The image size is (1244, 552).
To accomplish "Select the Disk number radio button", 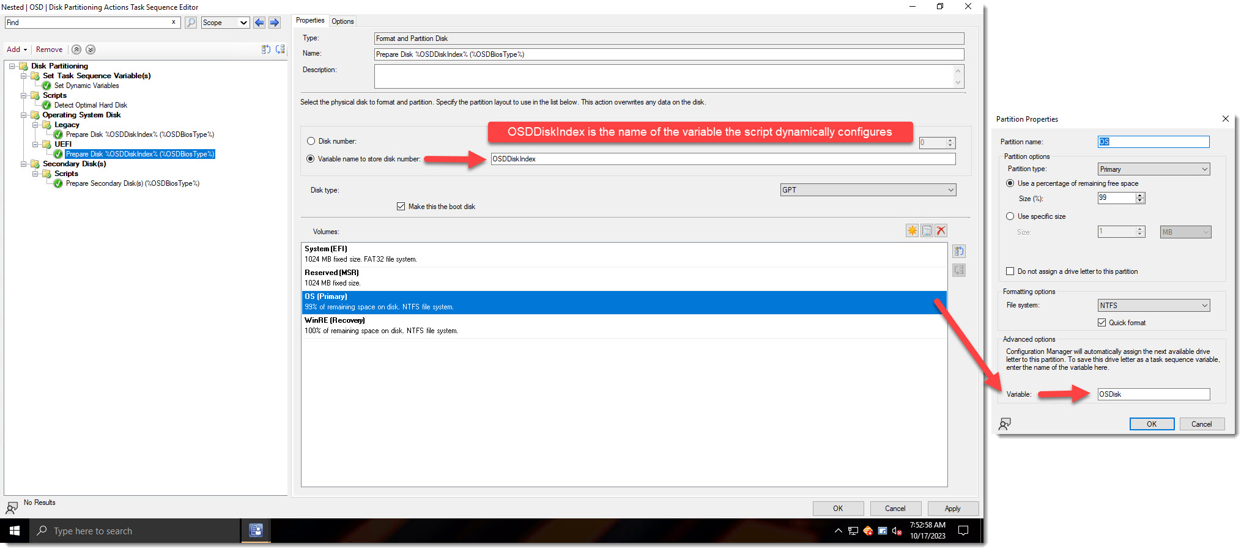I will tap(311, 141).
